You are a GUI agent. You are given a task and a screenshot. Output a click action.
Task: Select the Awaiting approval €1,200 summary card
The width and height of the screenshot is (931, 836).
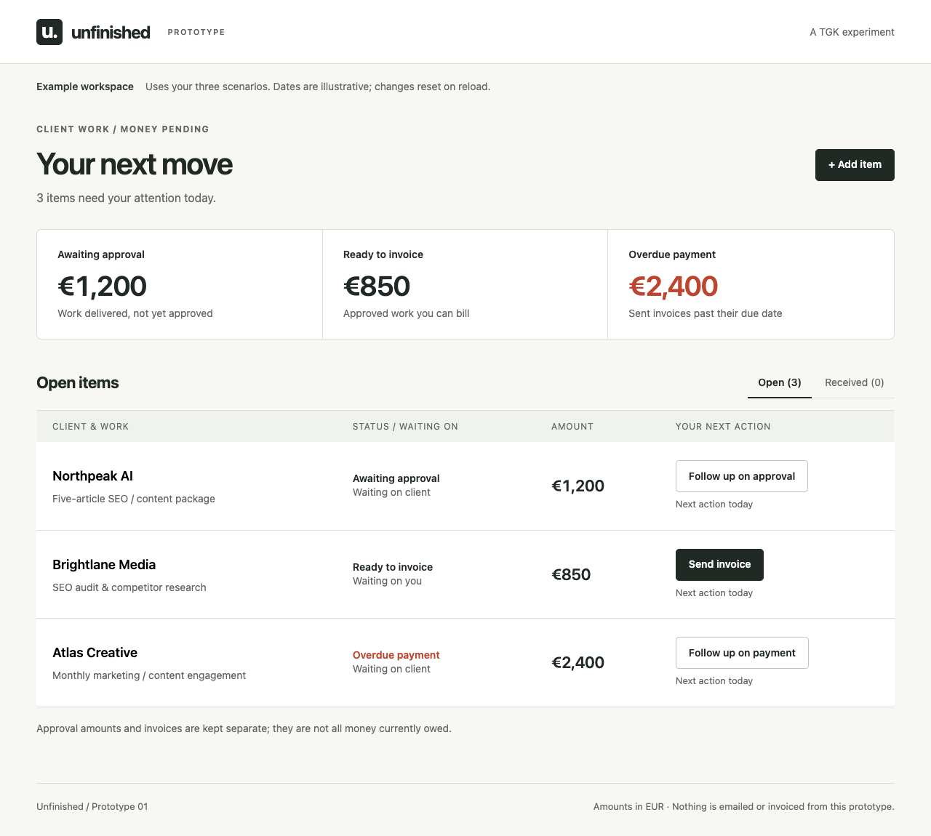pyautogui.click(x=180, y=284)
